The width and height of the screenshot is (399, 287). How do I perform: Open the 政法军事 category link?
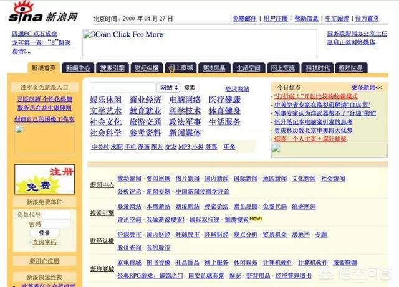(x=185, y=122)
